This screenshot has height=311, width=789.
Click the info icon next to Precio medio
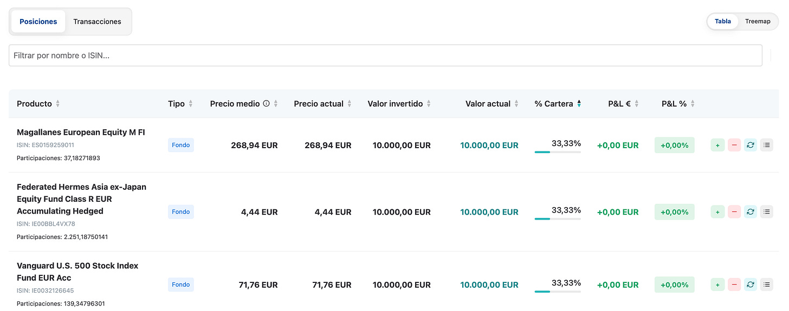pos(266,103)
